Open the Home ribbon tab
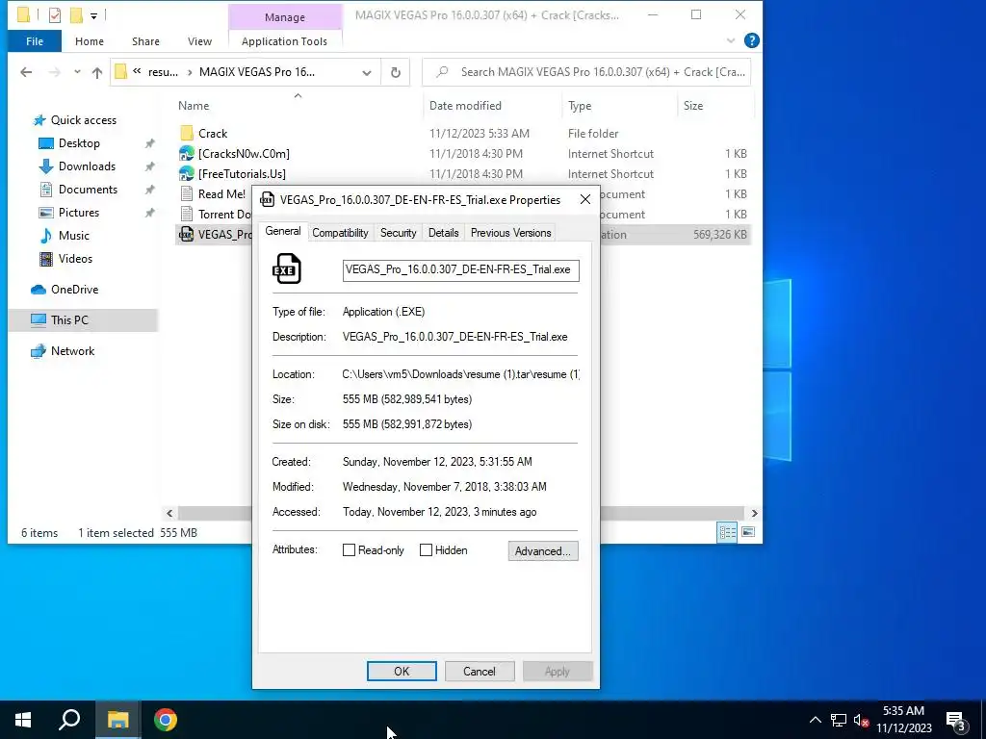 (x=90, y=41)
